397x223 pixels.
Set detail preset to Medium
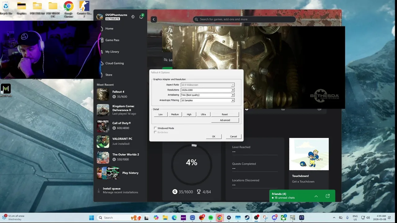175,114
